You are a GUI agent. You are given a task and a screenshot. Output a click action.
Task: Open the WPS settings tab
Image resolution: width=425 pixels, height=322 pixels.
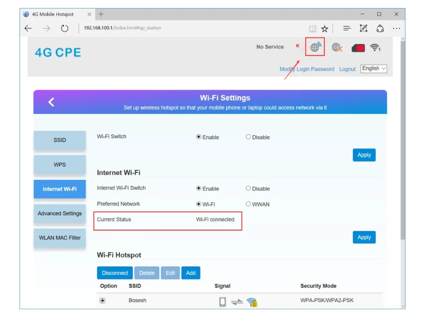[59, 165]
